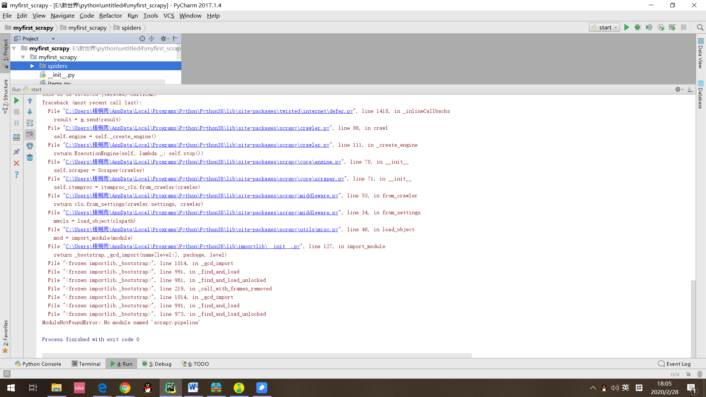
Task: Open help with the question mark icon
Action: click(x=17, y=175)
